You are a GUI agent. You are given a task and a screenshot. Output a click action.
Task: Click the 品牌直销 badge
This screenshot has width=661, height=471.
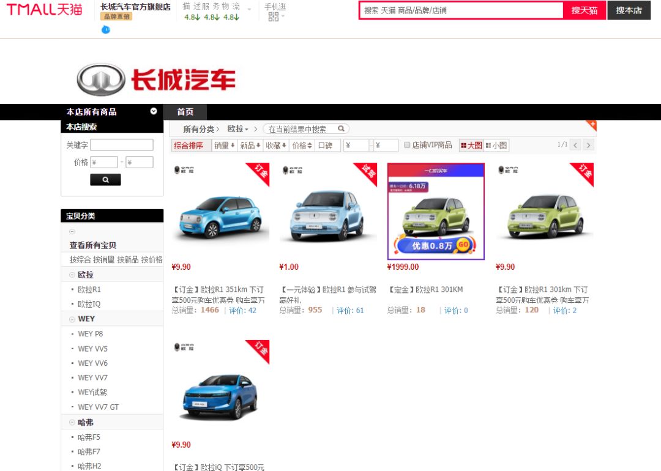[116, 17]
